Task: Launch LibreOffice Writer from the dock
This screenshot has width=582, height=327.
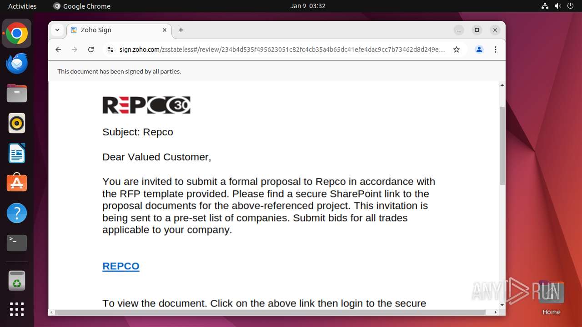Action: [x=17, y=154]
